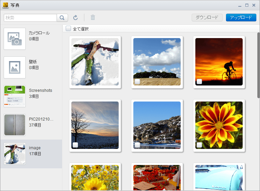
Task: Open the blue sky clouds photo
Action: pos(157,62)
